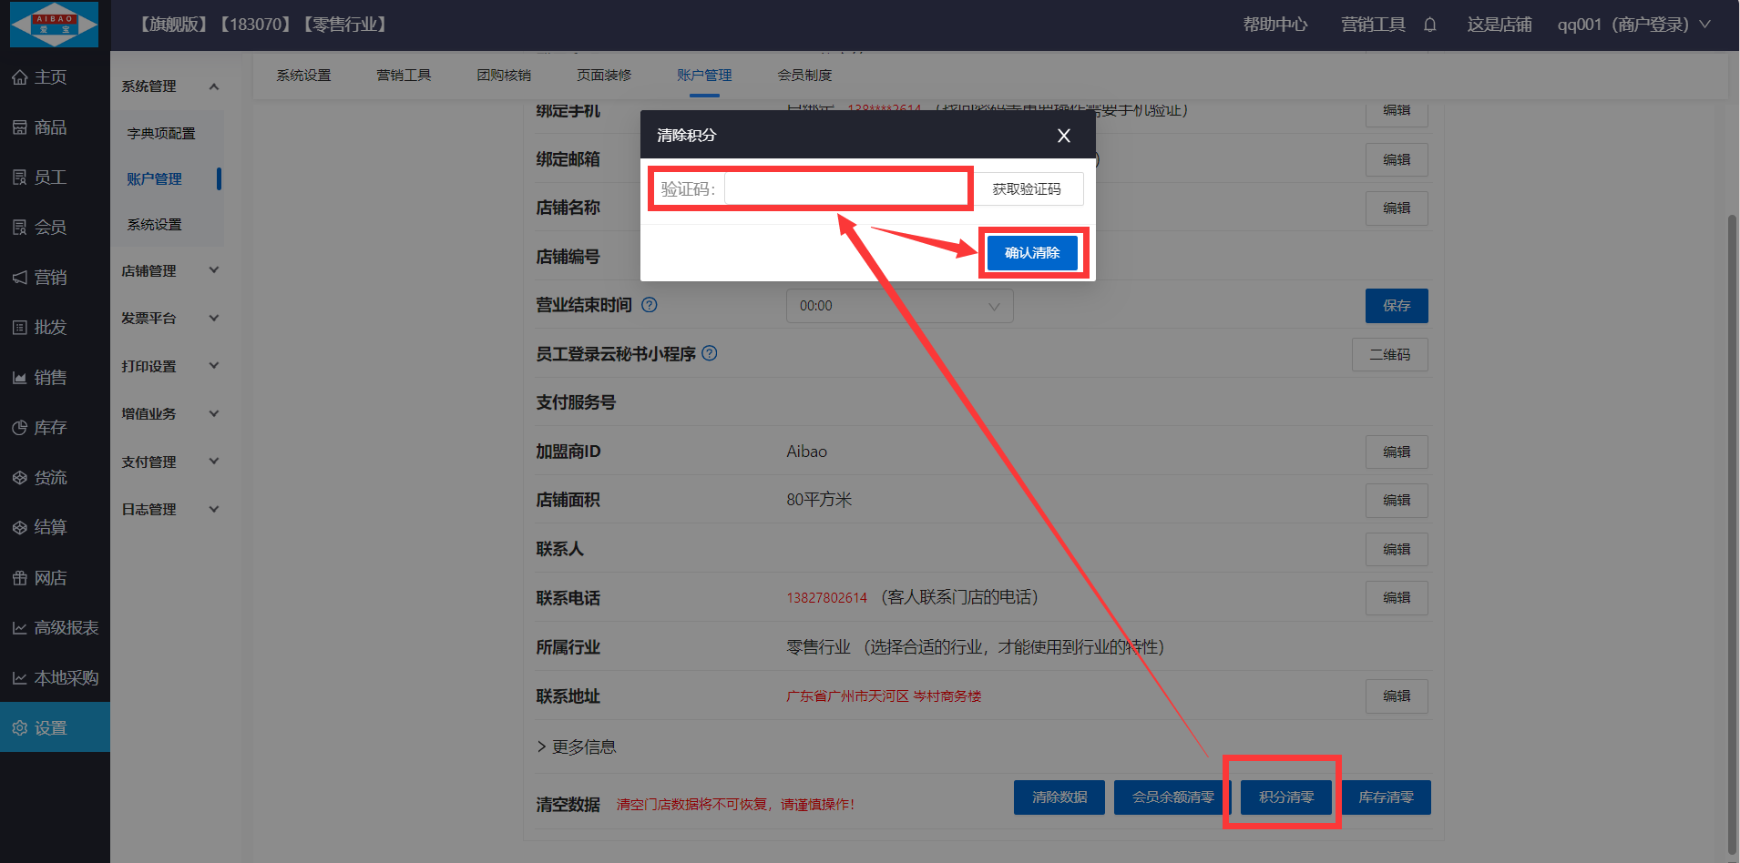This screenshot has height=863, width=1740.
Task: Go to 营销 marketing megaphone icon
Action: click(x=20, y=278)
